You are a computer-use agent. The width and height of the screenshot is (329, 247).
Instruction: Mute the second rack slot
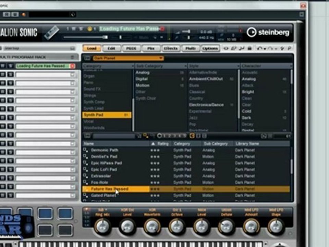(3, 74)
